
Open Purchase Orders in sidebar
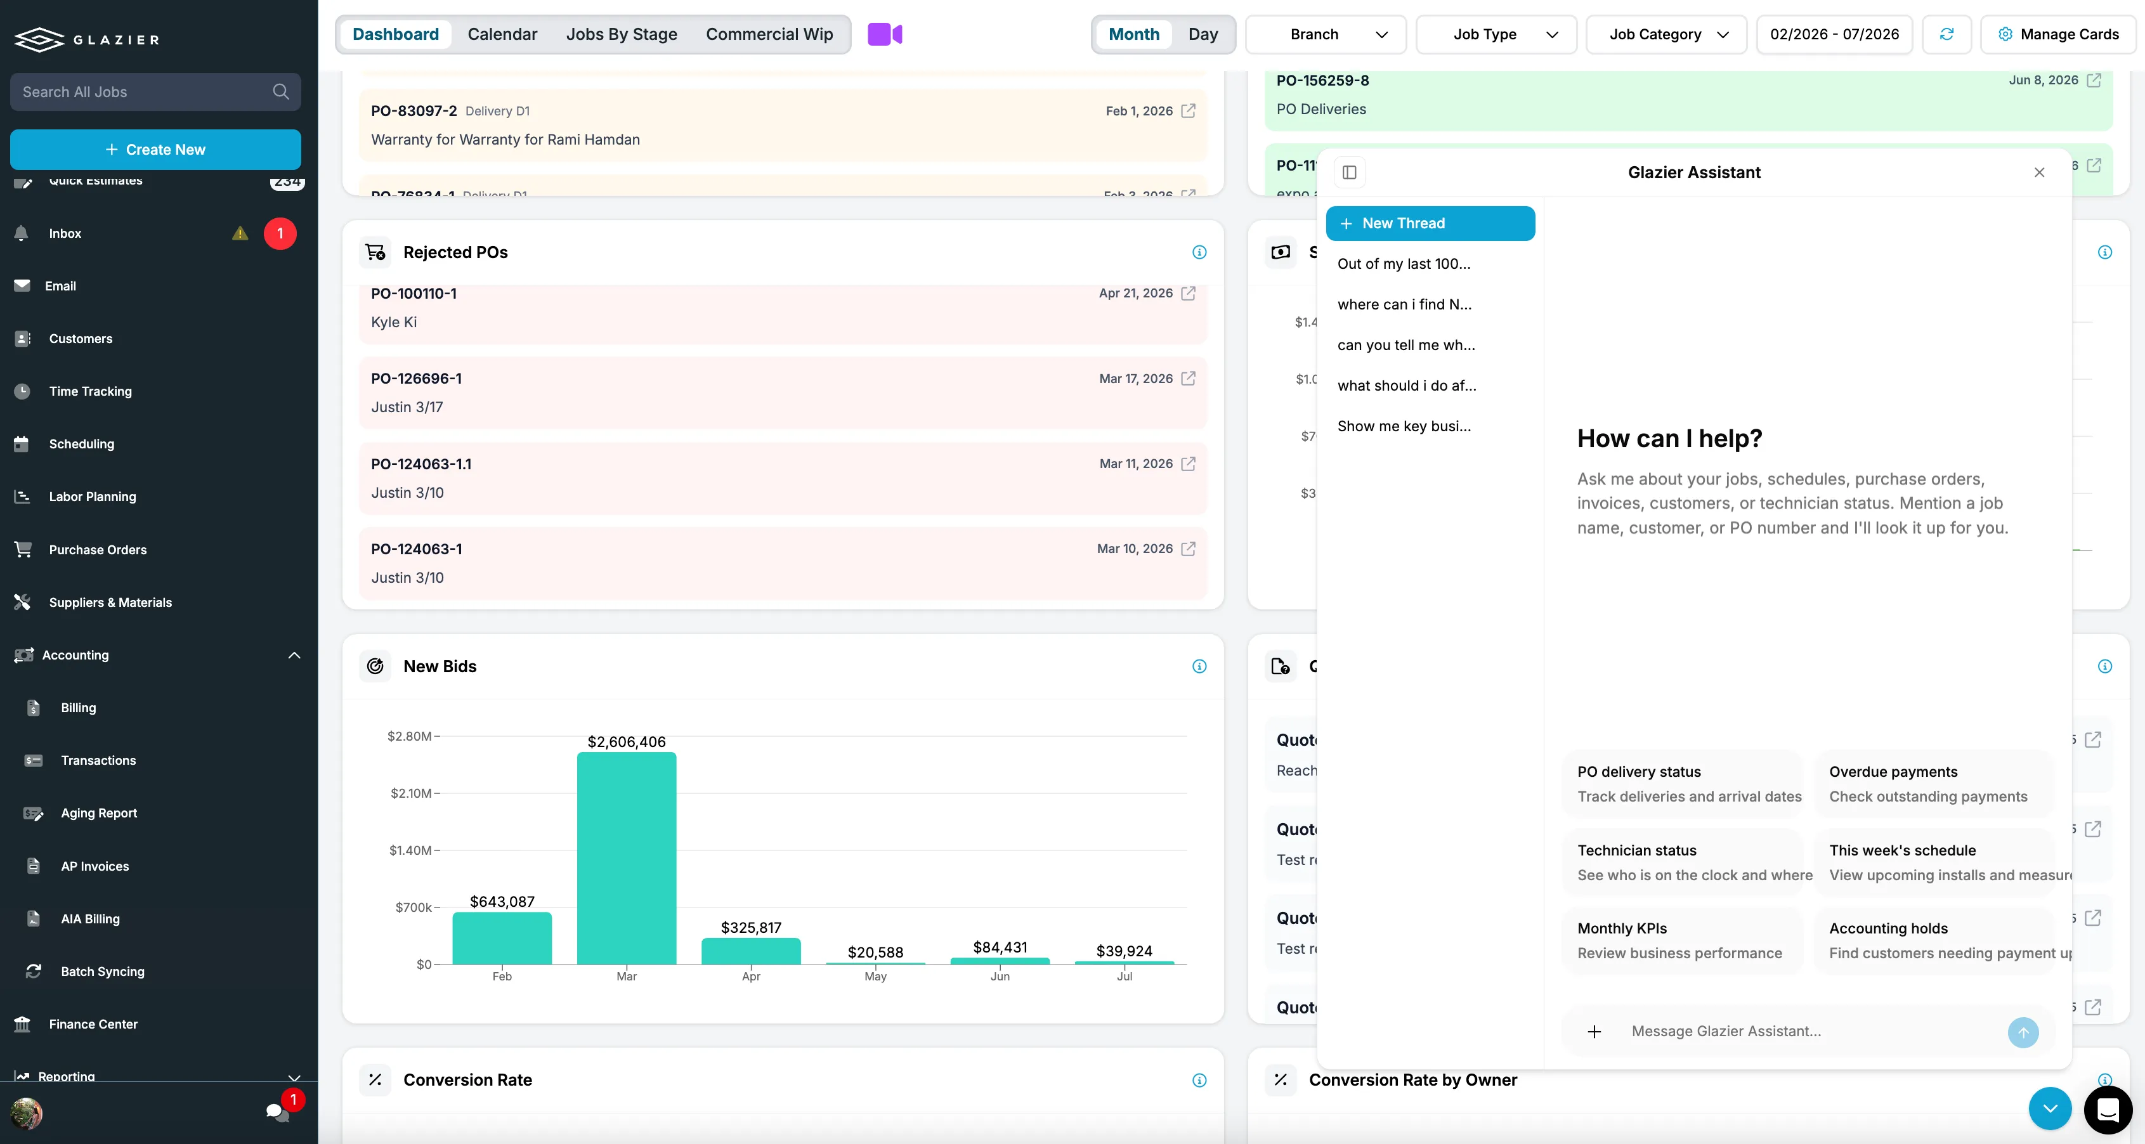tap(98, 550)
